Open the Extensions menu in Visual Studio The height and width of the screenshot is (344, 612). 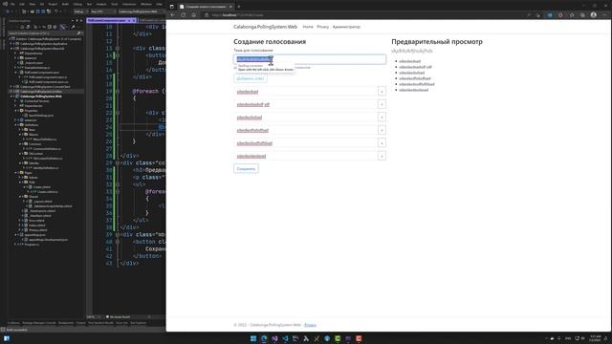click(129, 4)
